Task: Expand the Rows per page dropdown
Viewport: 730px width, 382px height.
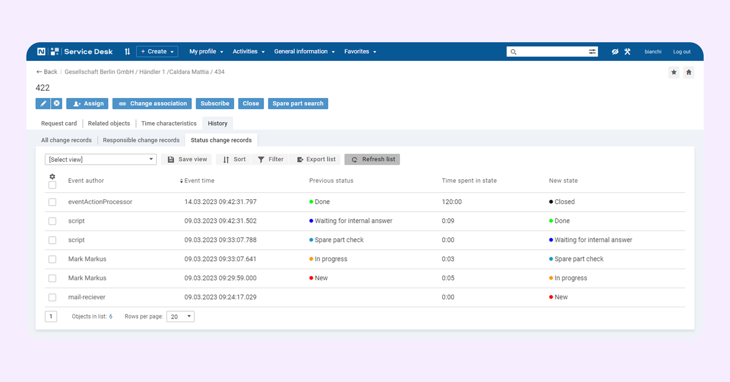Action: tap(180, 316)
